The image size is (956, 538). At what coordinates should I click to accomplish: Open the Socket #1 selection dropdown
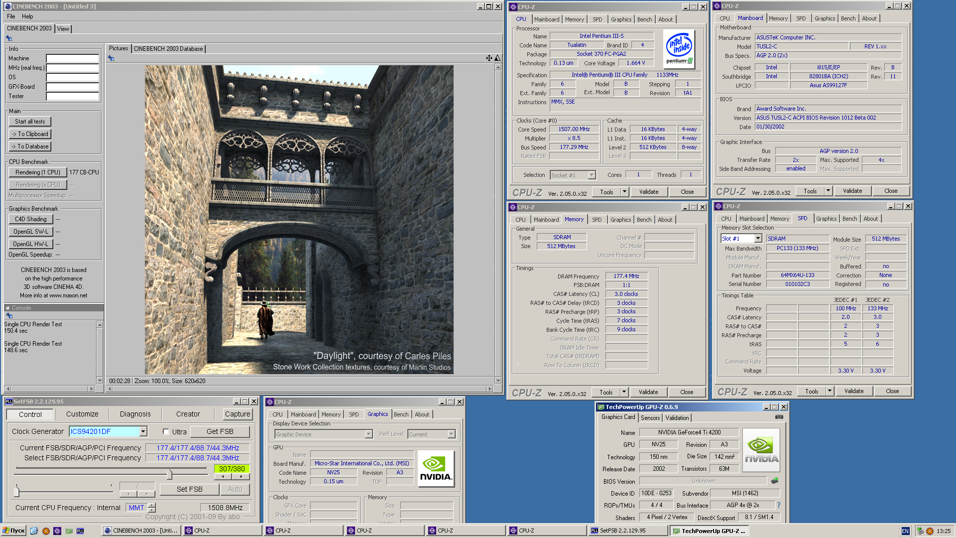(x=592, y=175)
